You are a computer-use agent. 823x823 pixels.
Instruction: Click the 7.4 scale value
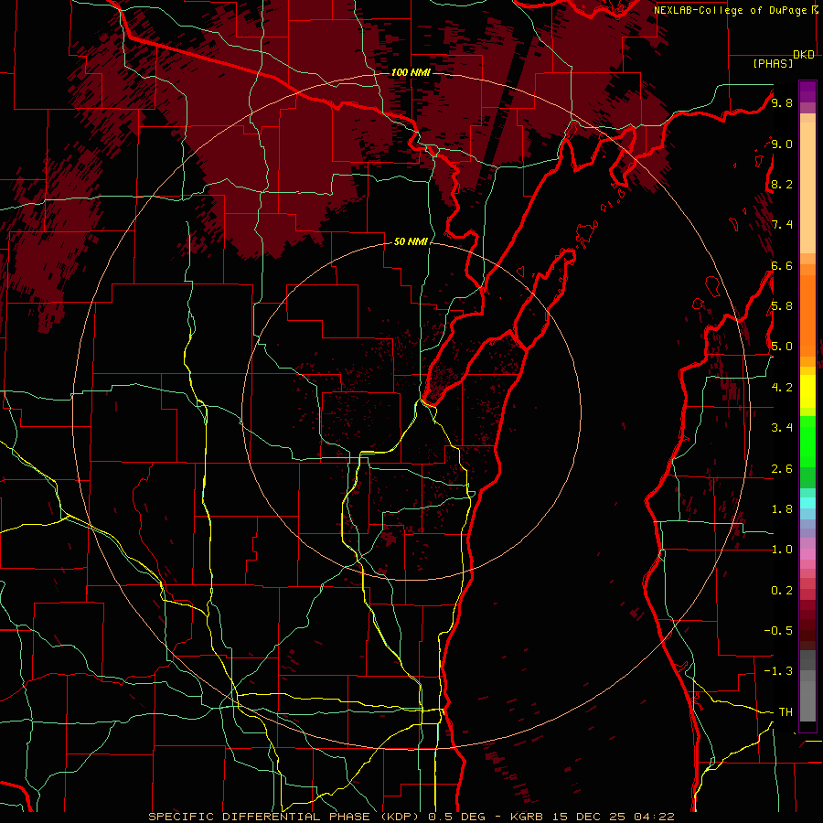coord(782,225)
